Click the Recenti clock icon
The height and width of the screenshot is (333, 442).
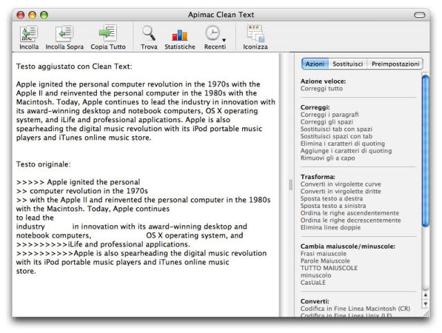212,33
